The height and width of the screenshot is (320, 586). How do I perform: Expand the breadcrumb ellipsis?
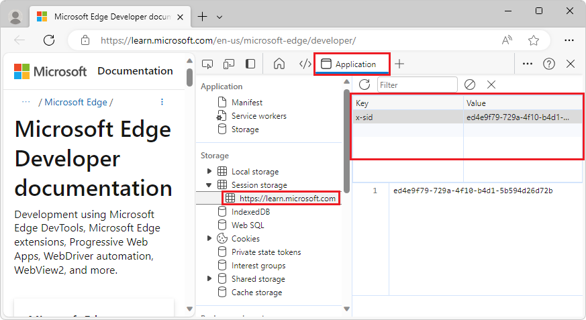26,101
